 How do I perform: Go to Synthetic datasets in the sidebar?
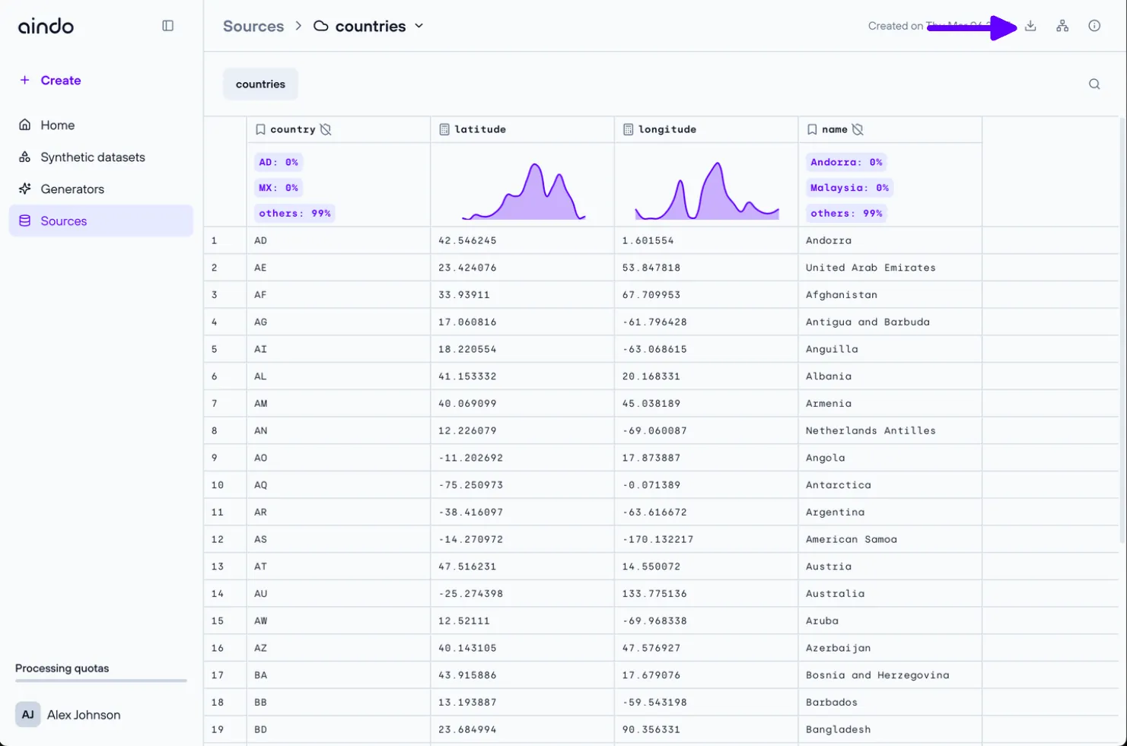92,157
